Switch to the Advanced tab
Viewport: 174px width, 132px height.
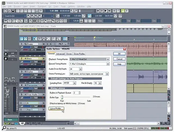60,54
